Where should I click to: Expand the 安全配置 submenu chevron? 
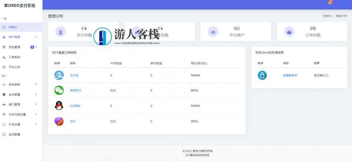pyautogui.click(x=36, y=94)
